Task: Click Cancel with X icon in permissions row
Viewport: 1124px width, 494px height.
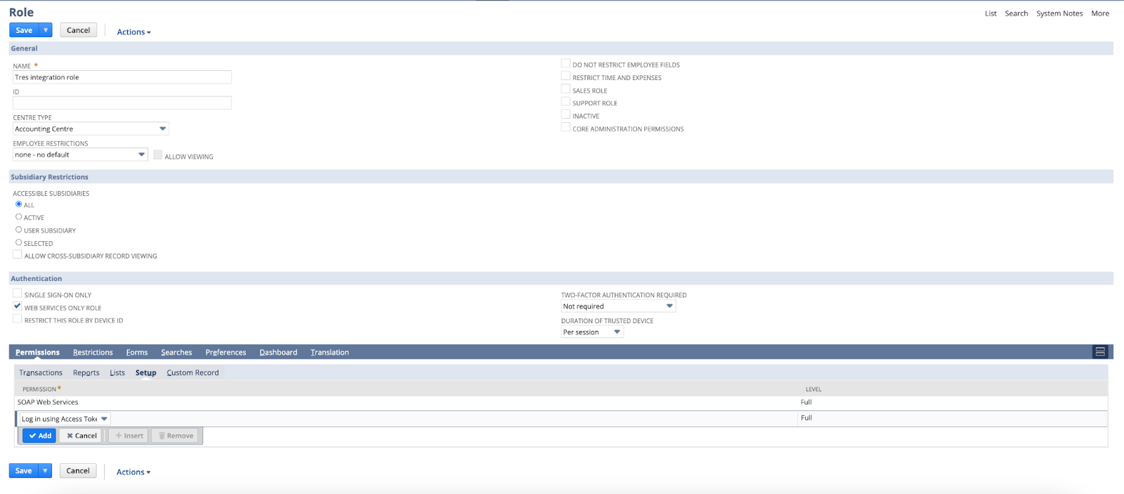Action: [x=81, y=436]
